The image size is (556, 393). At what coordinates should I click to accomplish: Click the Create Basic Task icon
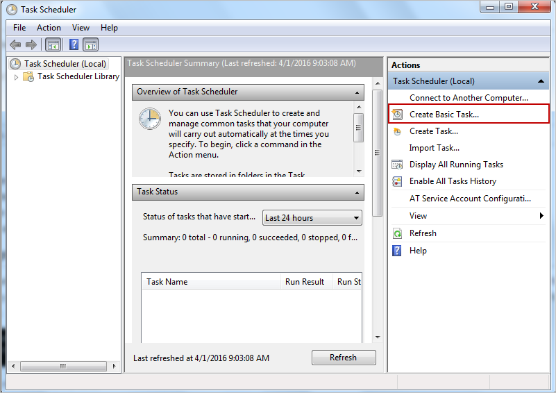[x=397, y=115]
